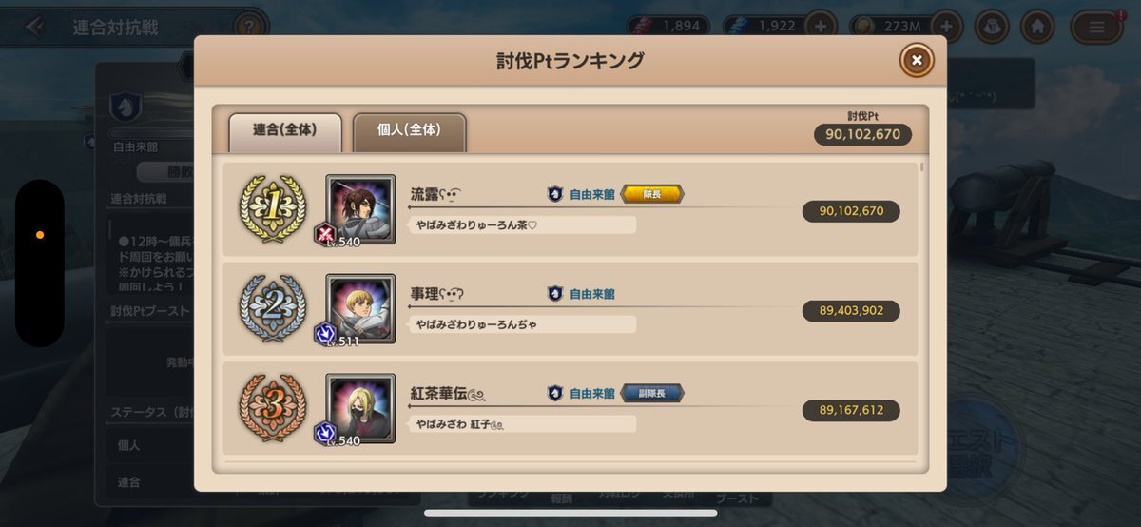View the third-place player's masked avatar

pos(360,408)
